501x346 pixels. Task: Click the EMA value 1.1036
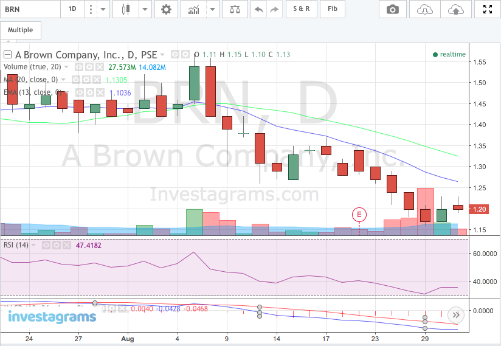(120, 92)
